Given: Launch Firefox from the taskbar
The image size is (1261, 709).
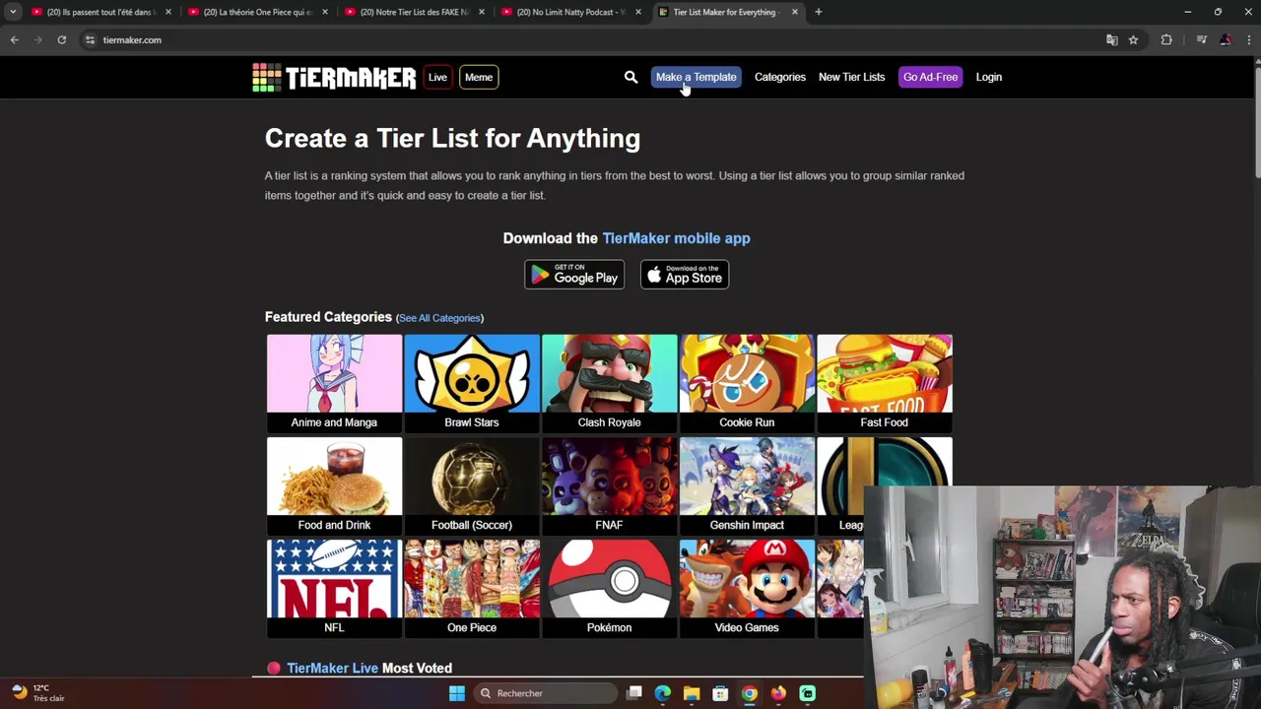Looking at the screenshot, I should point(778,693).
